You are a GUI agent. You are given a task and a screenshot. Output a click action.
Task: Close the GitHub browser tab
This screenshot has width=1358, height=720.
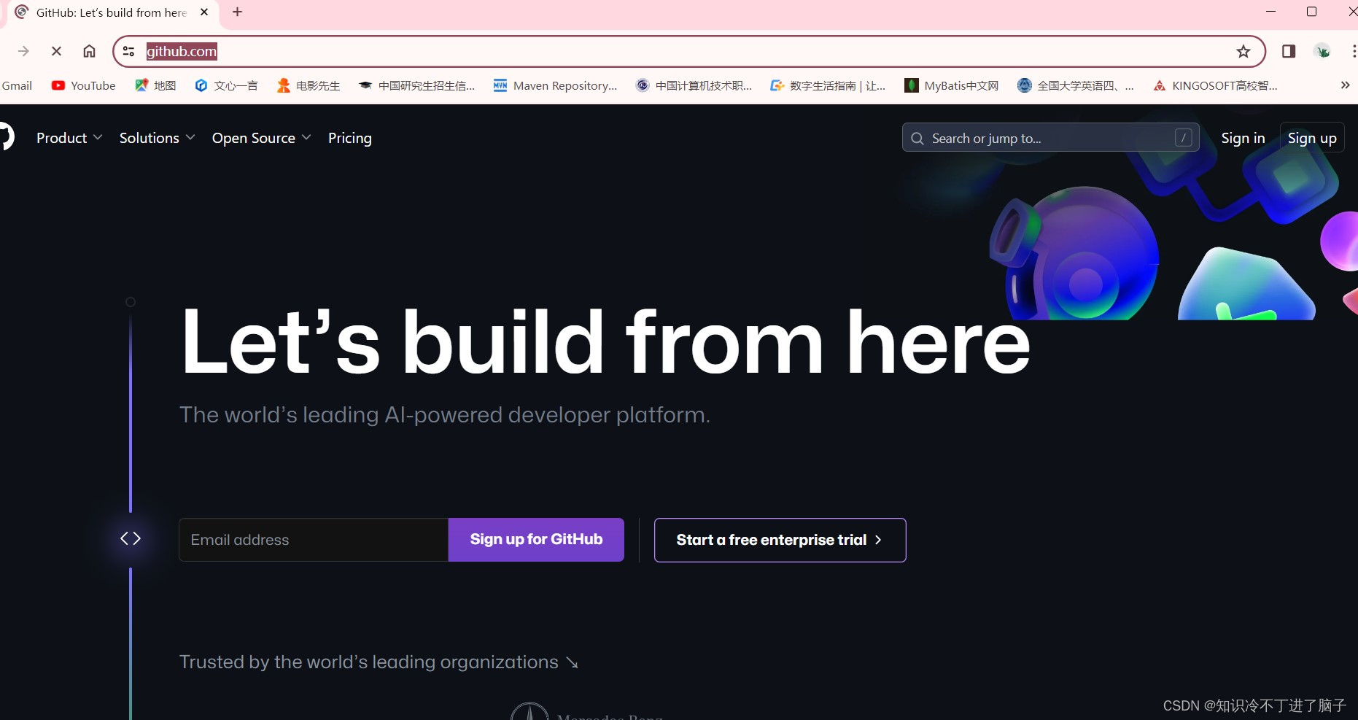point(204,12)
